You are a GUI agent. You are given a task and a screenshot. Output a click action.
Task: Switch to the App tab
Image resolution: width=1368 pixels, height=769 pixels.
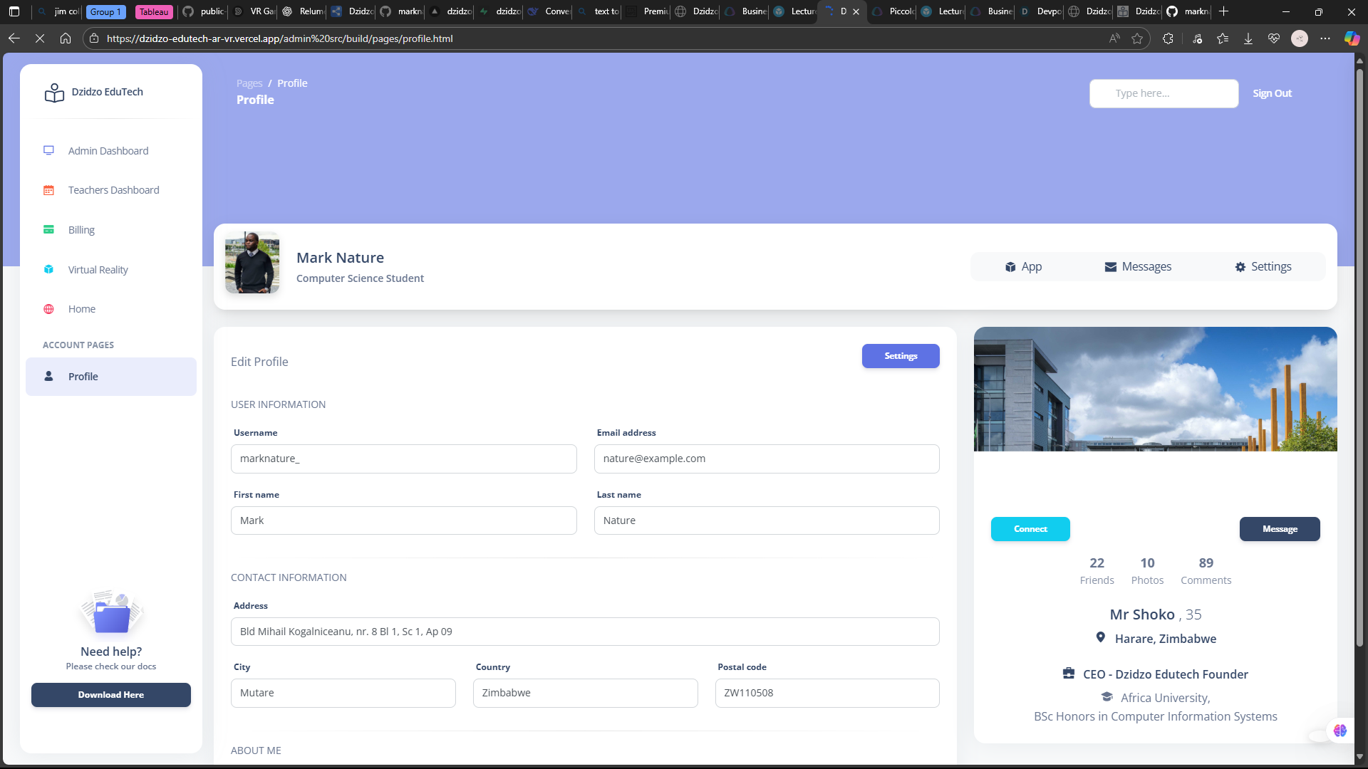click(1023, 266)
